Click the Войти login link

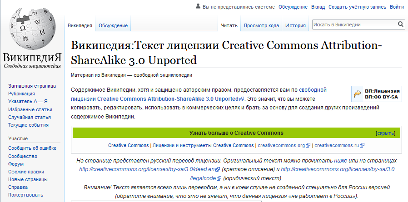397,7
